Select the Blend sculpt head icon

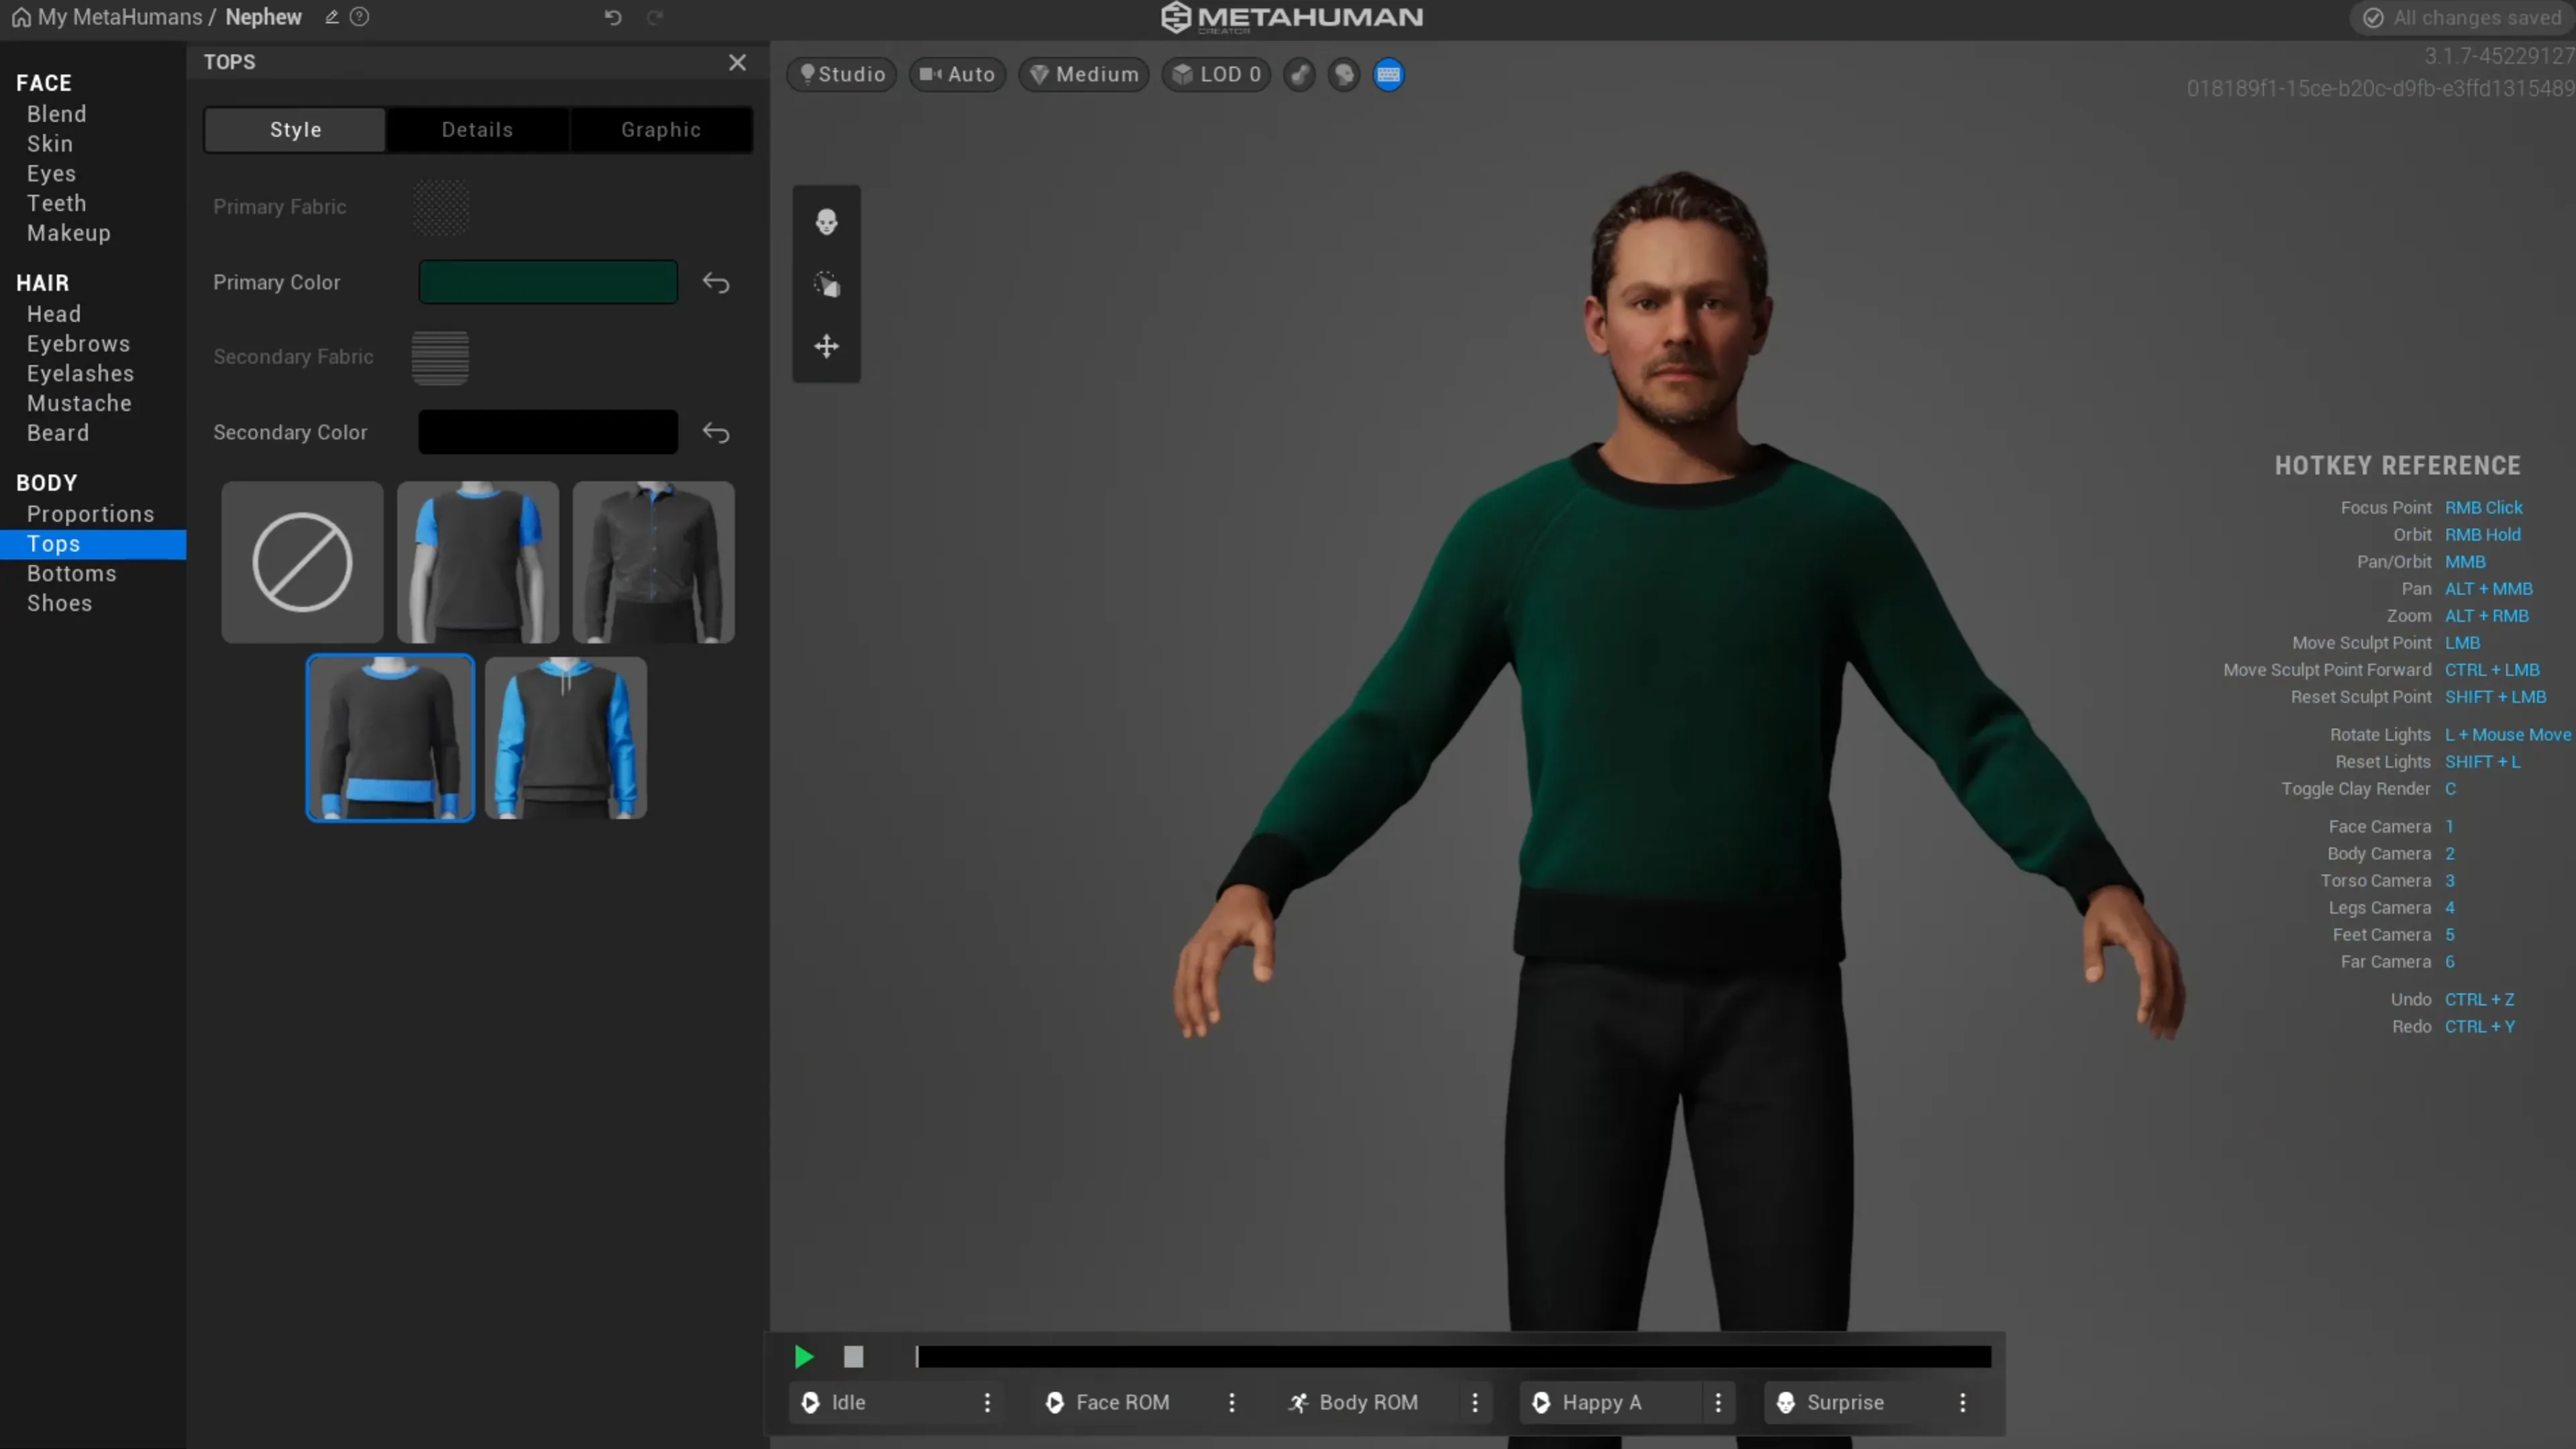pos(826,222)
